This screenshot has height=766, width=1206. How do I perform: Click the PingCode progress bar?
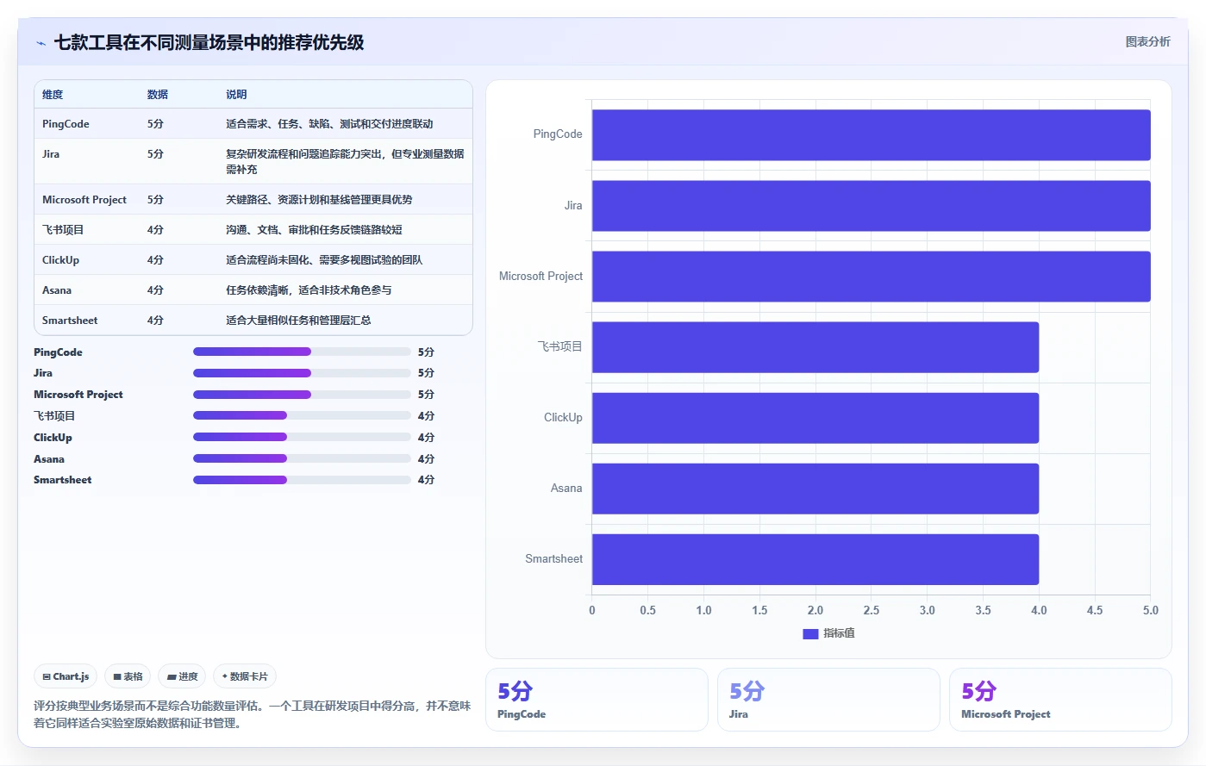click(302, 352)
